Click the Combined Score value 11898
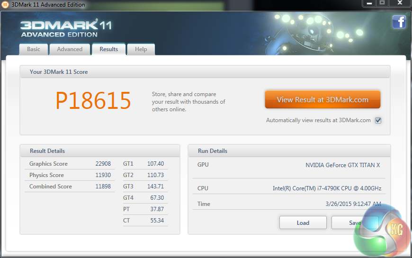 (103, 186)
